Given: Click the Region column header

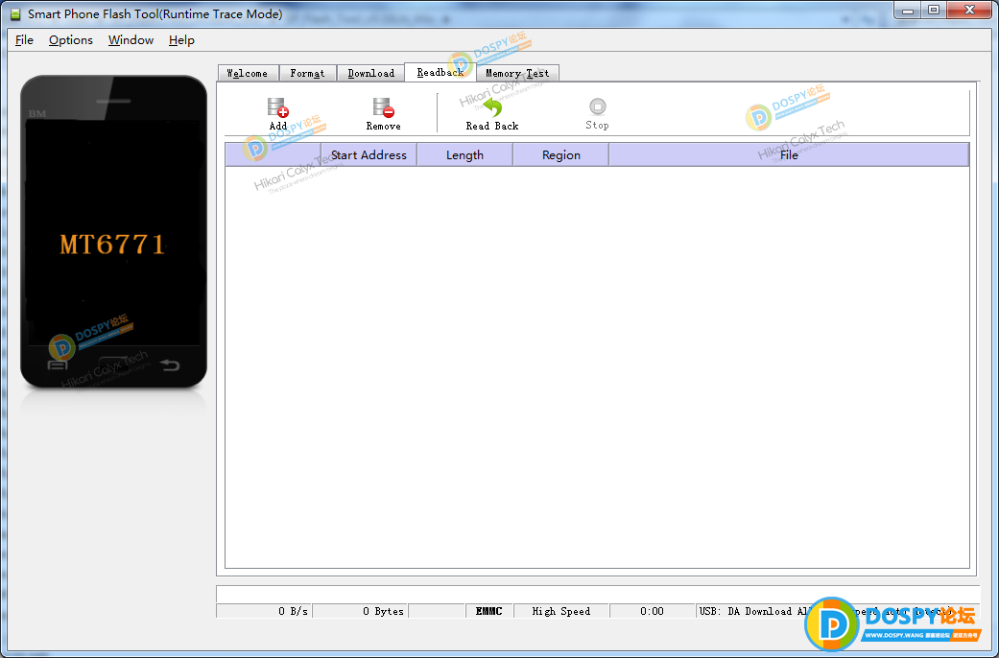Looking at the screenshot, I should click(561, 154).
